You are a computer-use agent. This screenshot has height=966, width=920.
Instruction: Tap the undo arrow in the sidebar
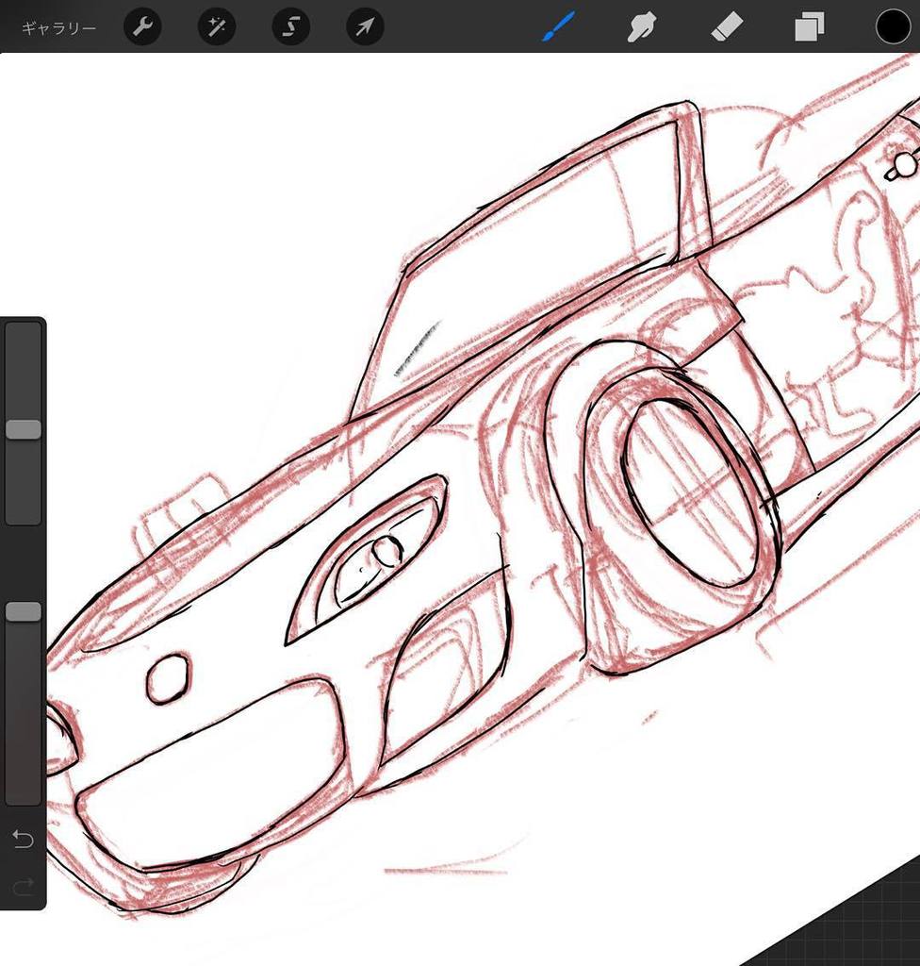point(23,839)
